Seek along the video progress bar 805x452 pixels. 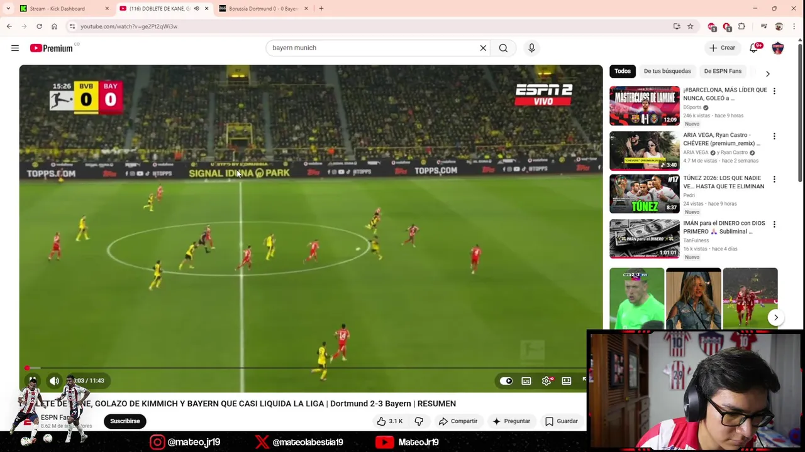[311, 368]
